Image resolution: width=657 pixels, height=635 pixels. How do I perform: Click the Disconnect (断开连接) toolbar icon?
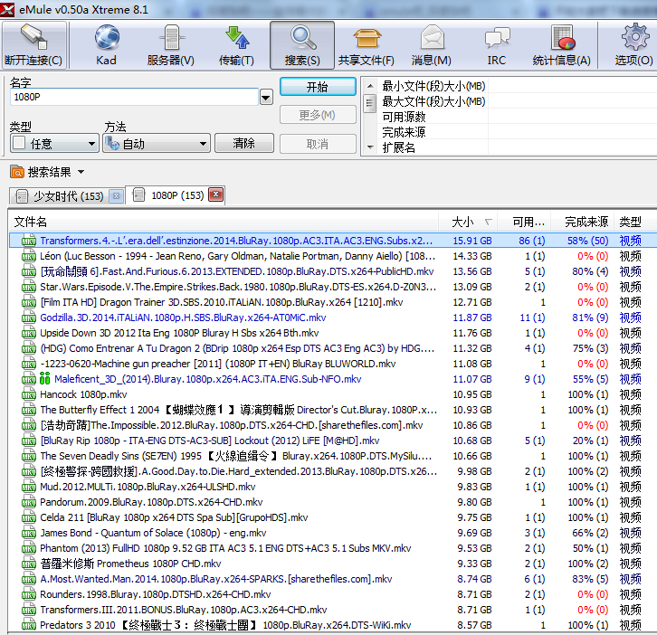point(34,37)
